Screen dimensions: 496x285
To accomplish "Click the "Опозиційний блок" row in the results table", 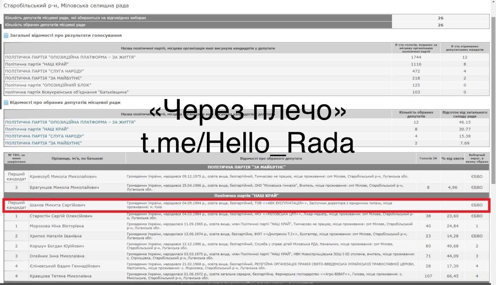I will pyautogui.click(x=48, y=85).
